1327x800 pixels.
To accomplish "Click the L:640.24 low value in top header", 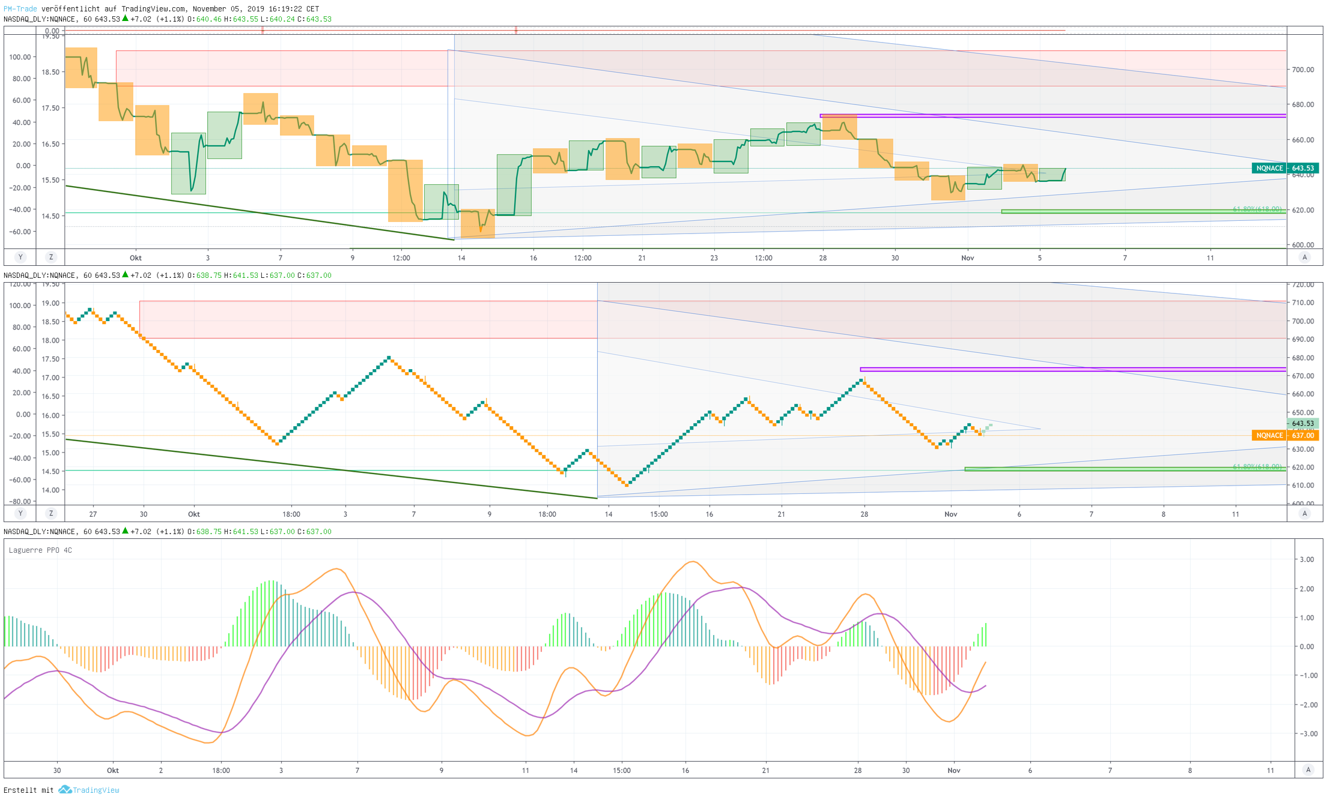I will click(x=278, y=19).
